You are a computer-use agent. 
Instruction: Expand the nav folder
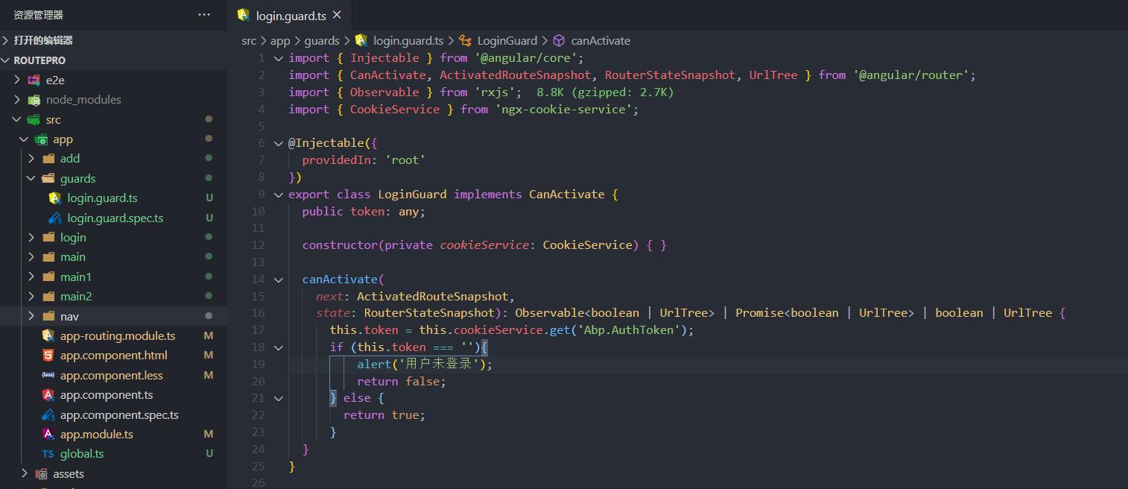pos(31,316)
